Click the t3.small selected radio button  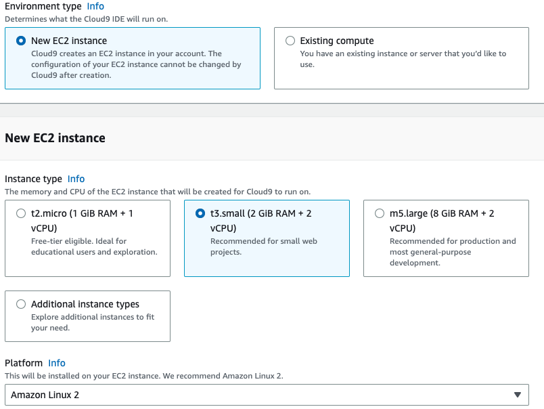[200, 213]
